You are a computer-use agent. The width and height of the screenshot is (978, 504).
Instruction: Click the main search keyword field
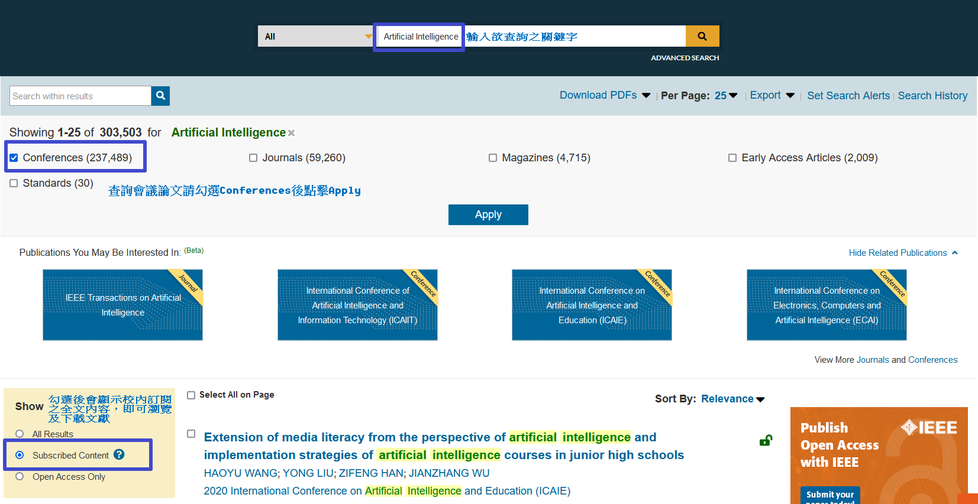530,36
